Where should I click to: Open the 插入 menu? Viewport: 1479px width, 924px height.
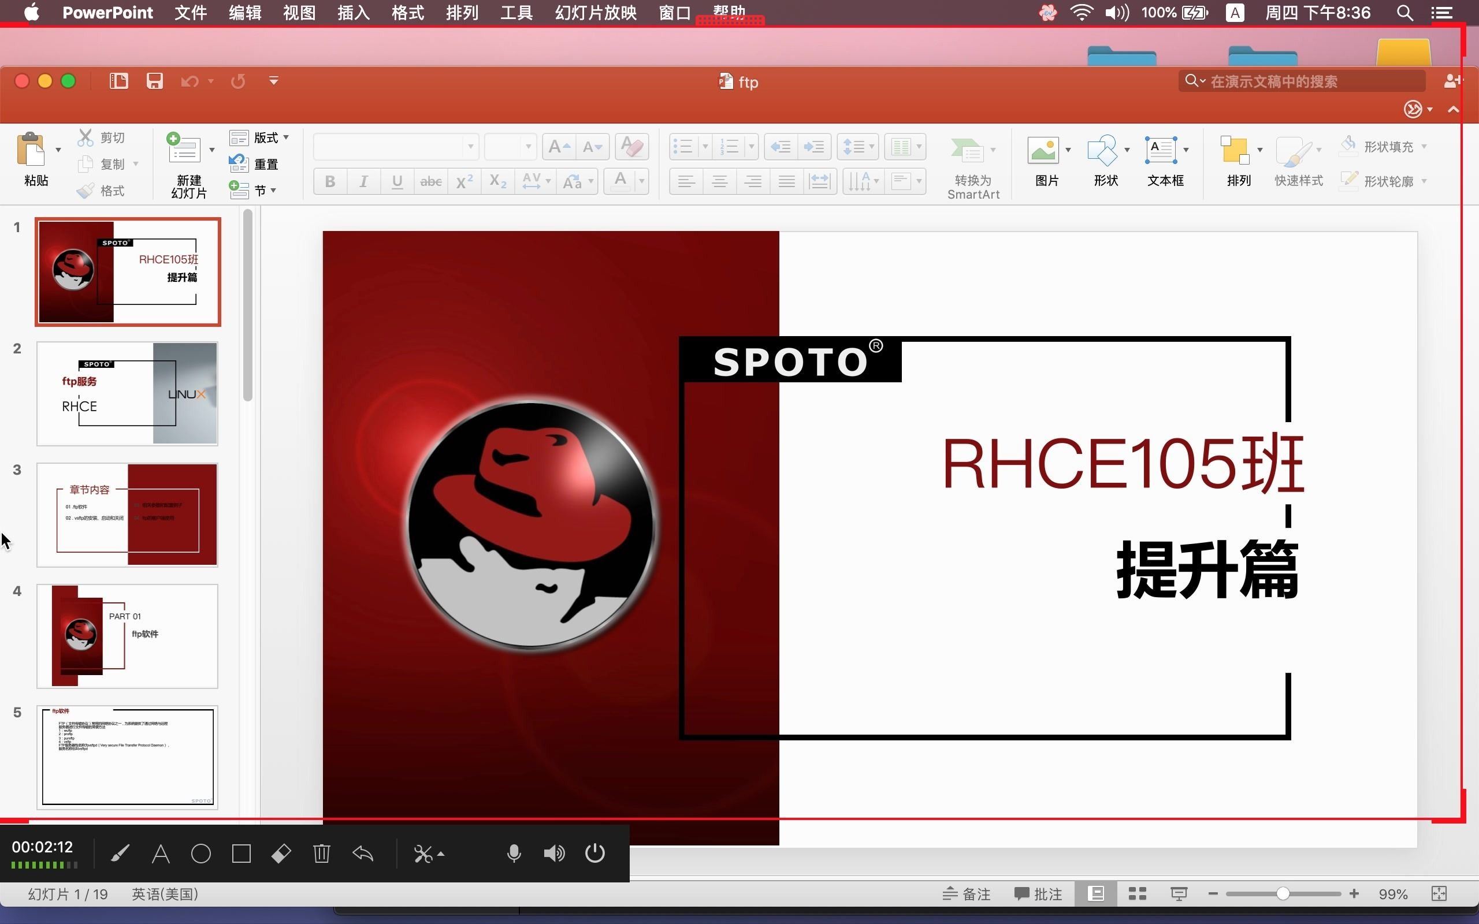(353, 12)
